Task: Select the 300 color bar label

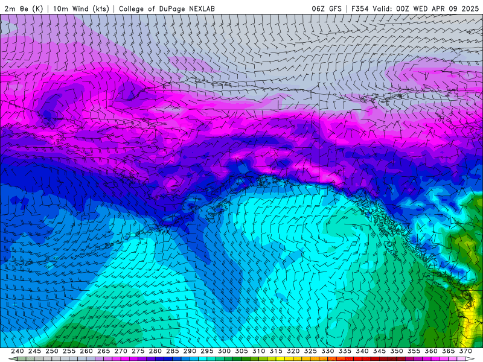Action: tap(224, 351)
